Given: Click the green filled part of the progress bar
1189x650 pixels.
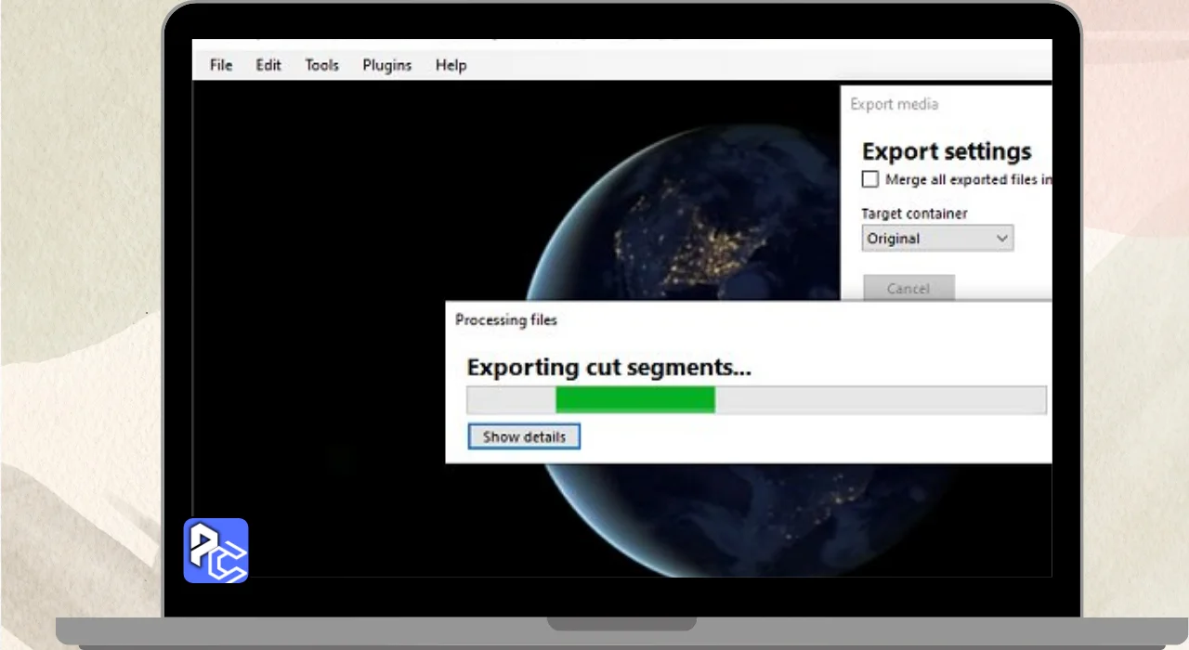Looking at the screenshot, I should 635,400.
